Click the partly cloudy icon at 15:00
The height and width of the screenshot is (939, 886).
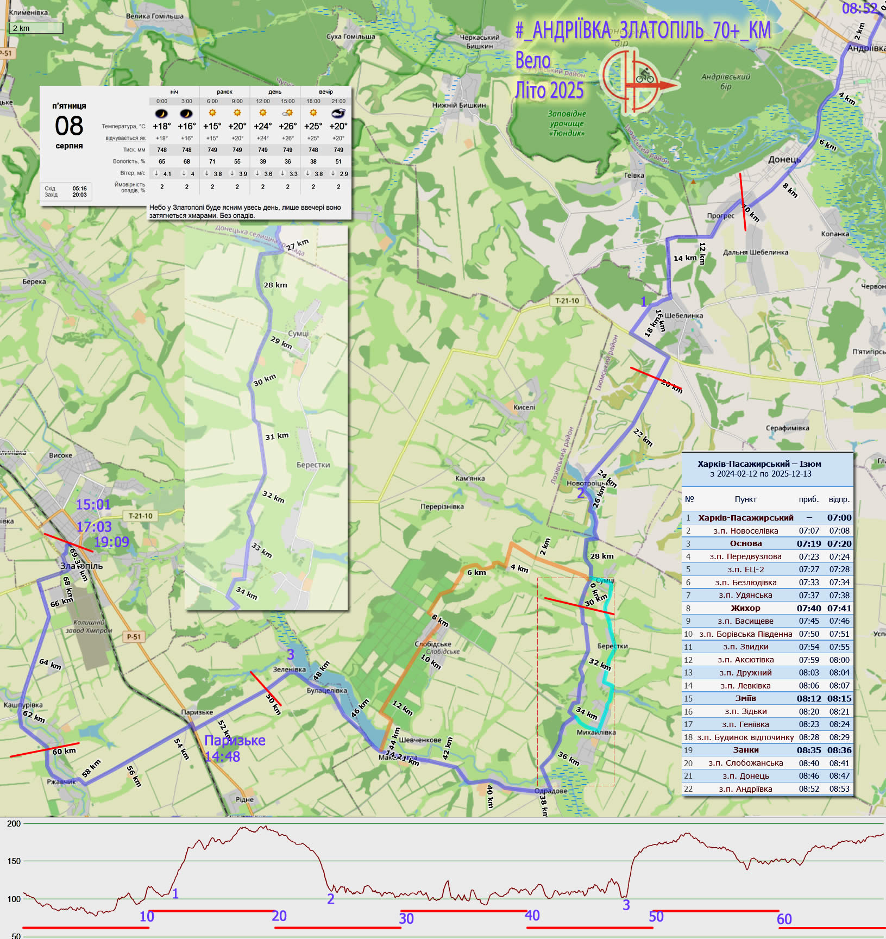[x=288, y=113]
